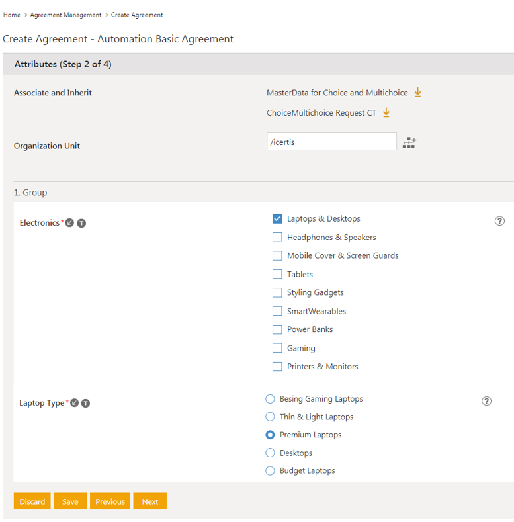Check the Power Banks option
Screen dimensions: 514x522
point(277,329)
